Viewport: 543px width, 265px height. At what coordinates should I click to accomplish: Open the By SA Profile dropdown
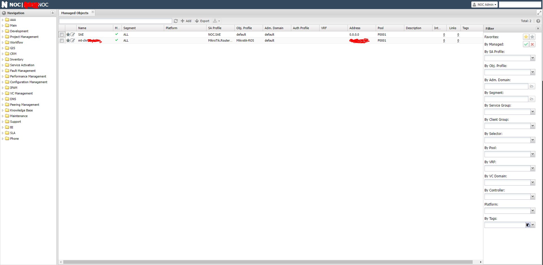coord(533,58)
